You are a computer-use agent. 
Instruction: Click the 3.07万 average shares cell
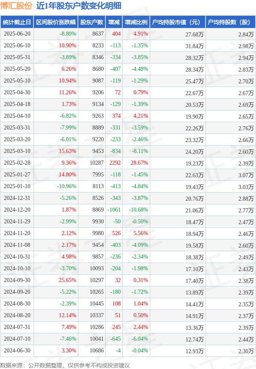pos(246,175)
